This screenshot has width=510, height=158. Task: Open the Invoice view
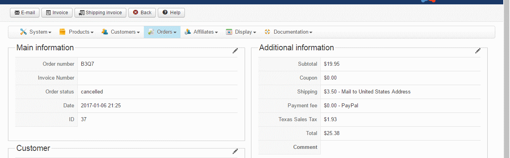(57, 13)
